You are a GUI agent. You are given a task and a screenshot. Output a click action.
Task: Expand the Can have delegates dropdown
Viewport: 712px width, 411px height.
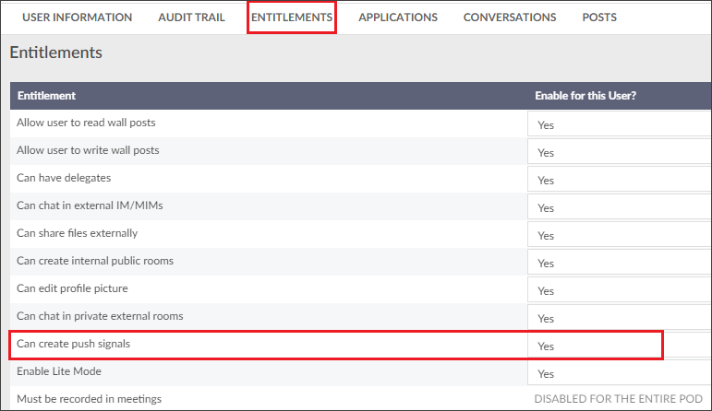pos(620,179)
